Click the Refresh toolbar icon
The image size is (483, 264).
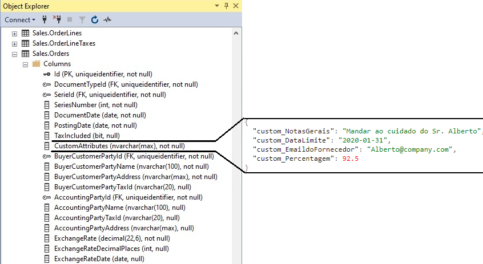[x=95, y=20]
